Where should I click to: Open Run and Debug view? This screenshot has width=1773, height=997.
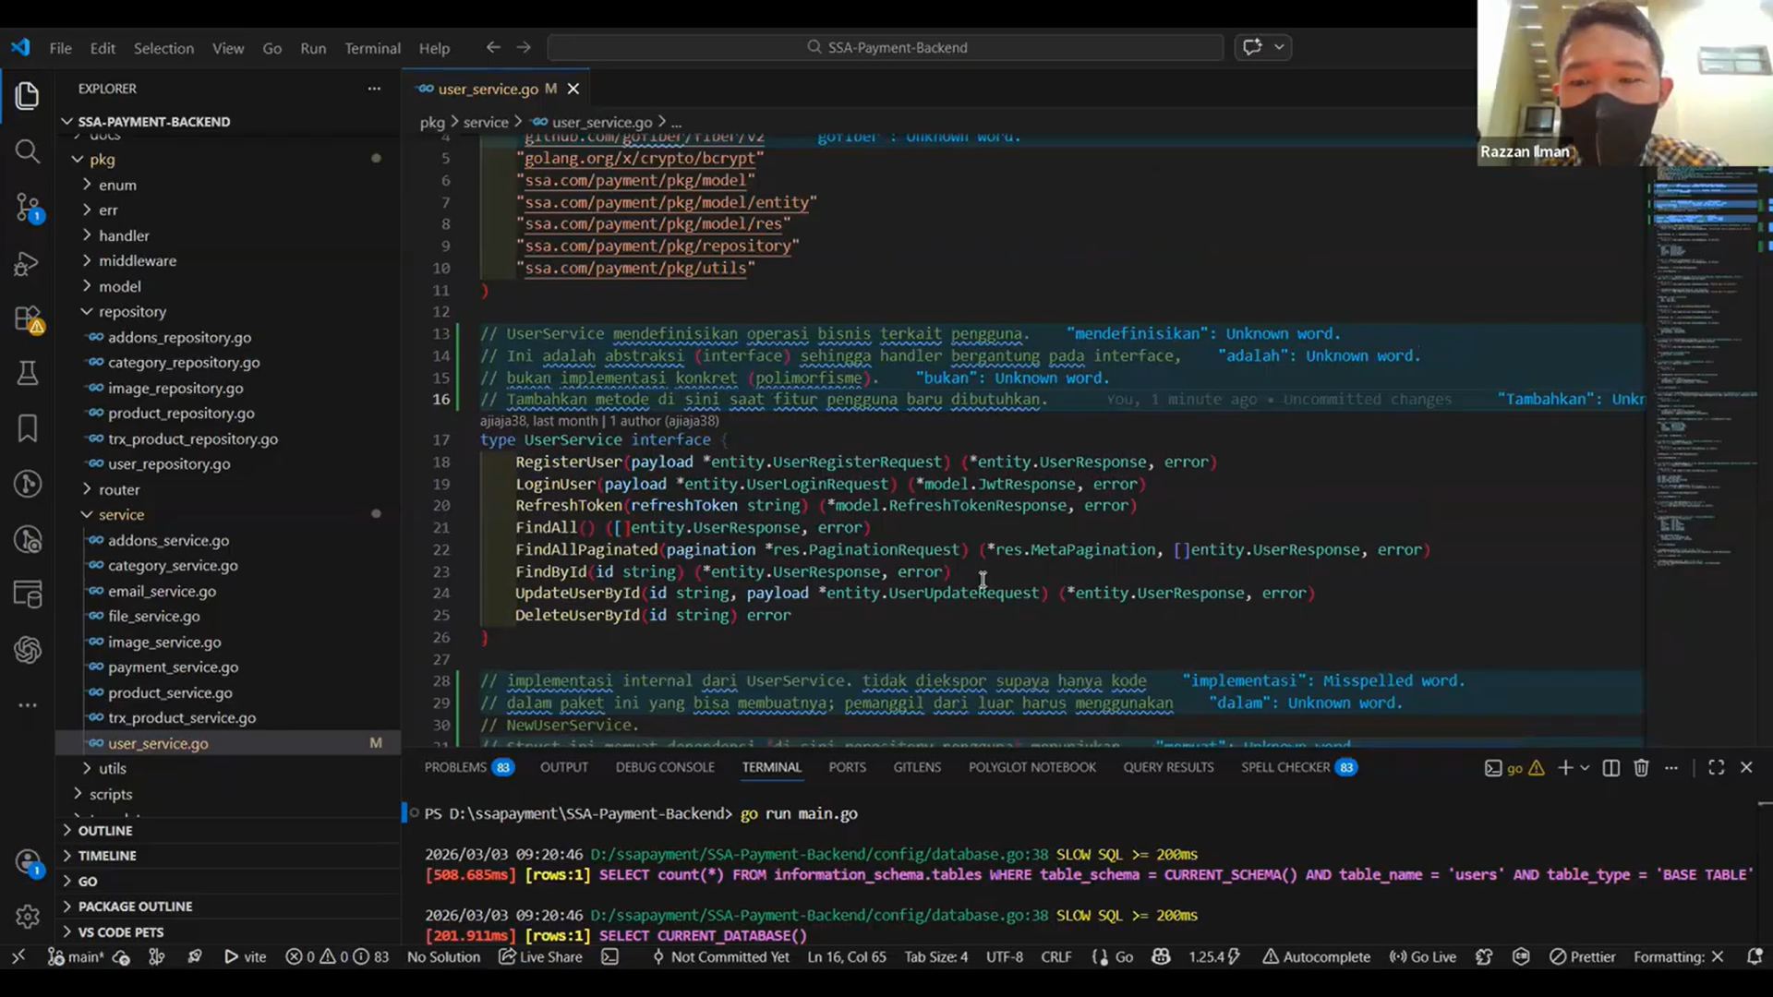(28, 264)
